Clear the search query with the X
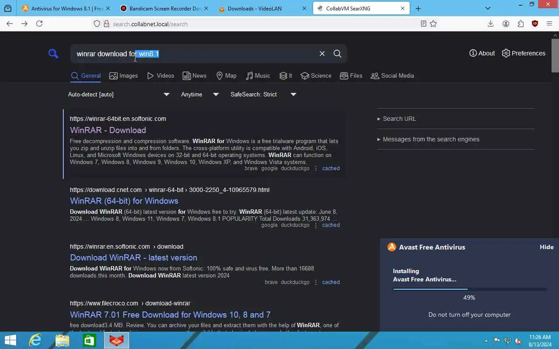The height and width of the screenshot is (349, 559). pos(322,53)
